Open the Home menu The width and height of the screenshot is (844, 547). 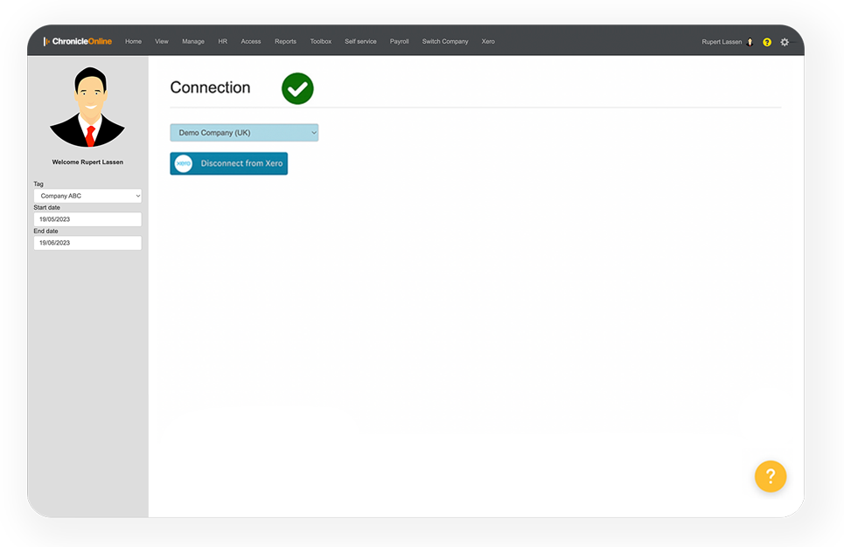133,42
